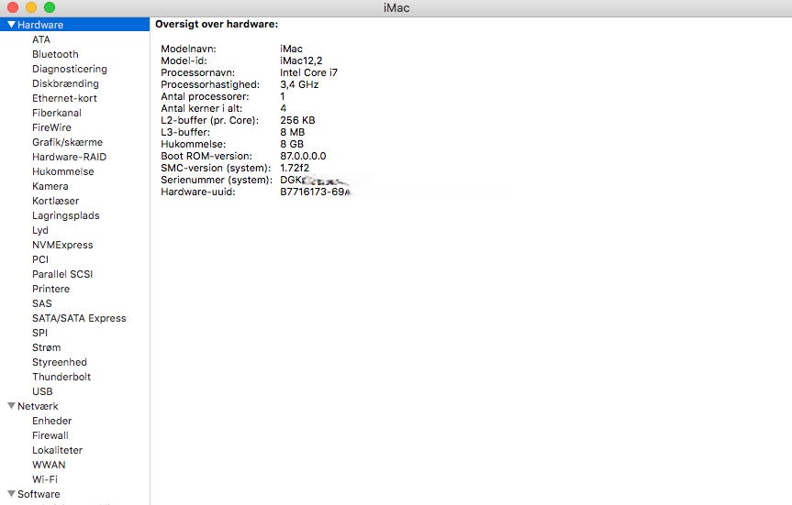Screen dimensions: 792x505
Task: Open Lokaliteter in the sidebar
Action: coord(58,449)
